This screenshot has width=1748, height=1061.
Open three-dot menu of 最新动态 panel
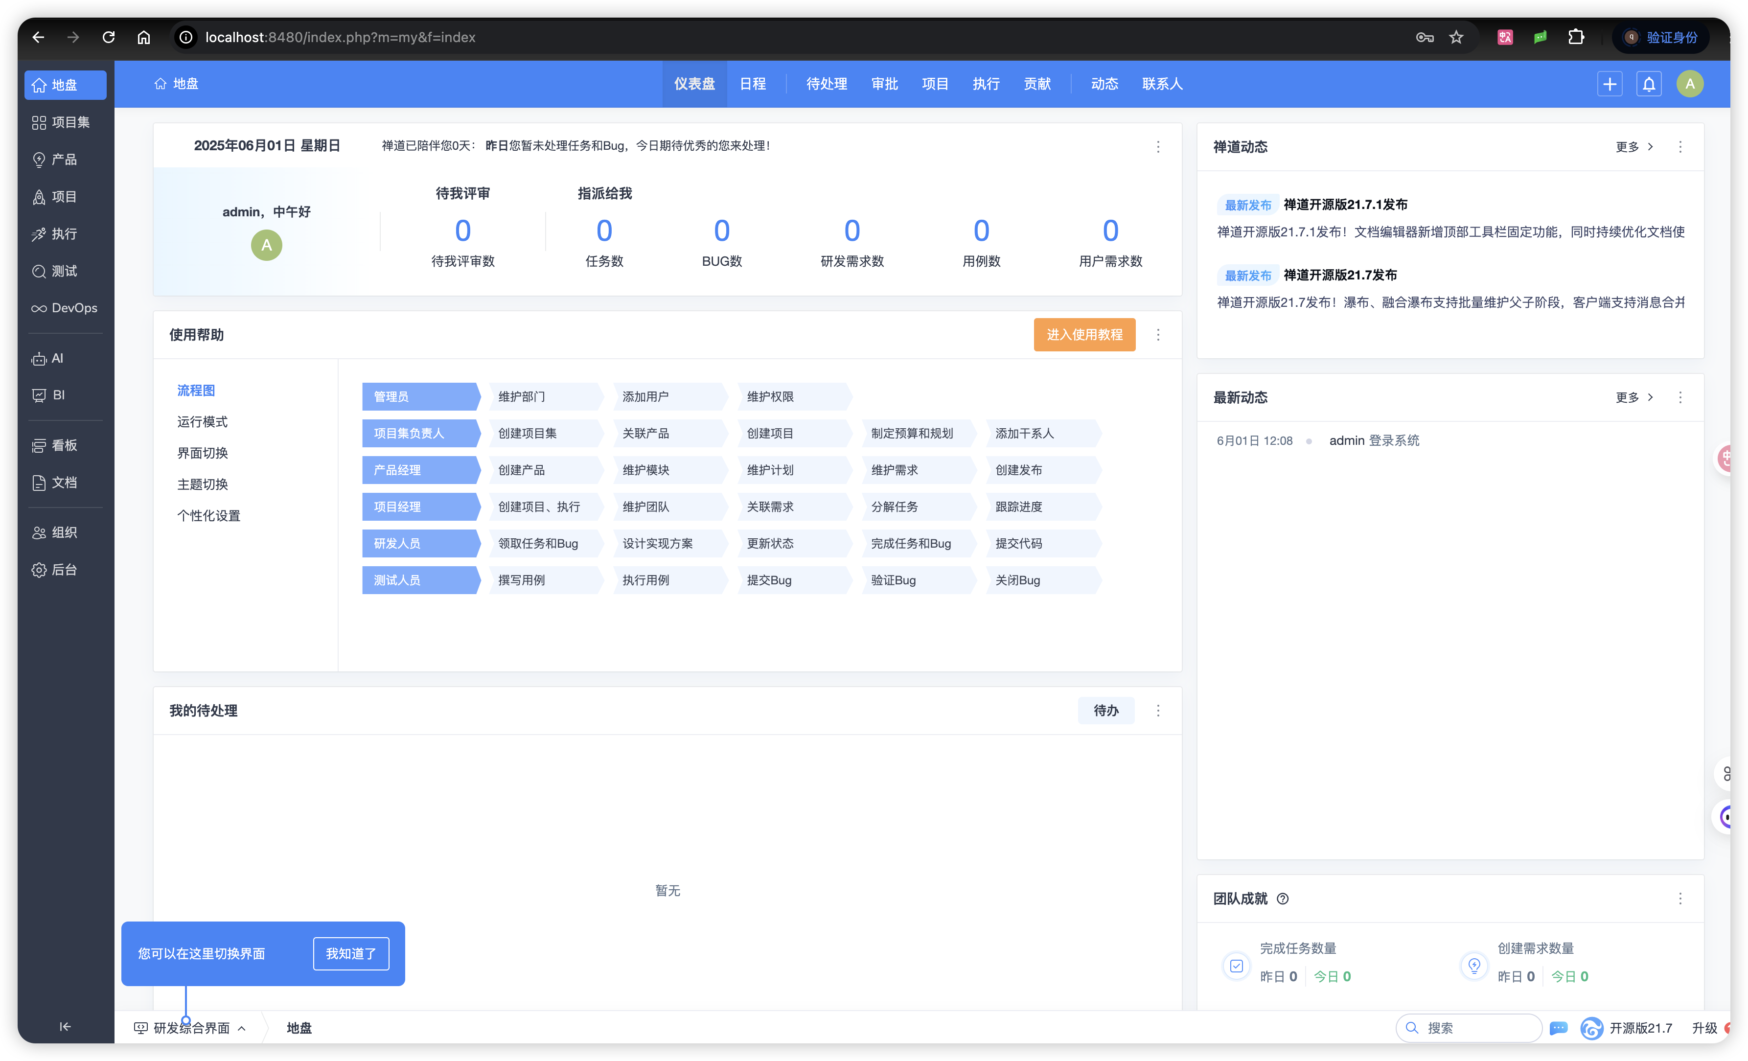pyautogui.click(x=1680, y=397)
